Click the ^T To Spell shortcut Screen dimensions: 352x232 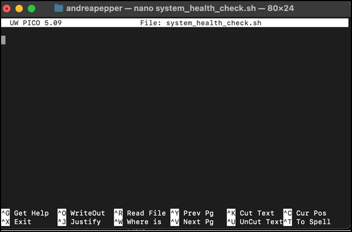[x=307, y=222]
